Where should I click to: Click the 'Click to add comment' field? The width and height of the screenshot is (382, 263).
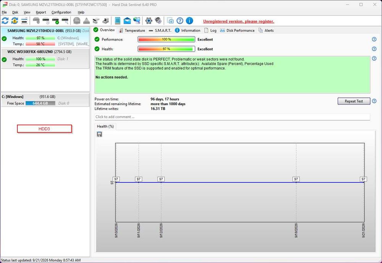point(232,117)
